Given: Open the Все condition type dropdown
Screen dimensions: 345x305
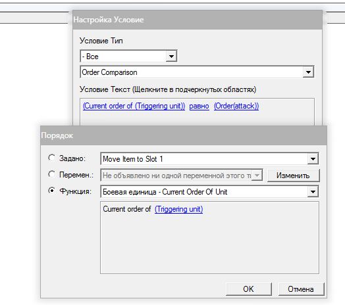Looking at the screenshot, I should coord(171,57).
